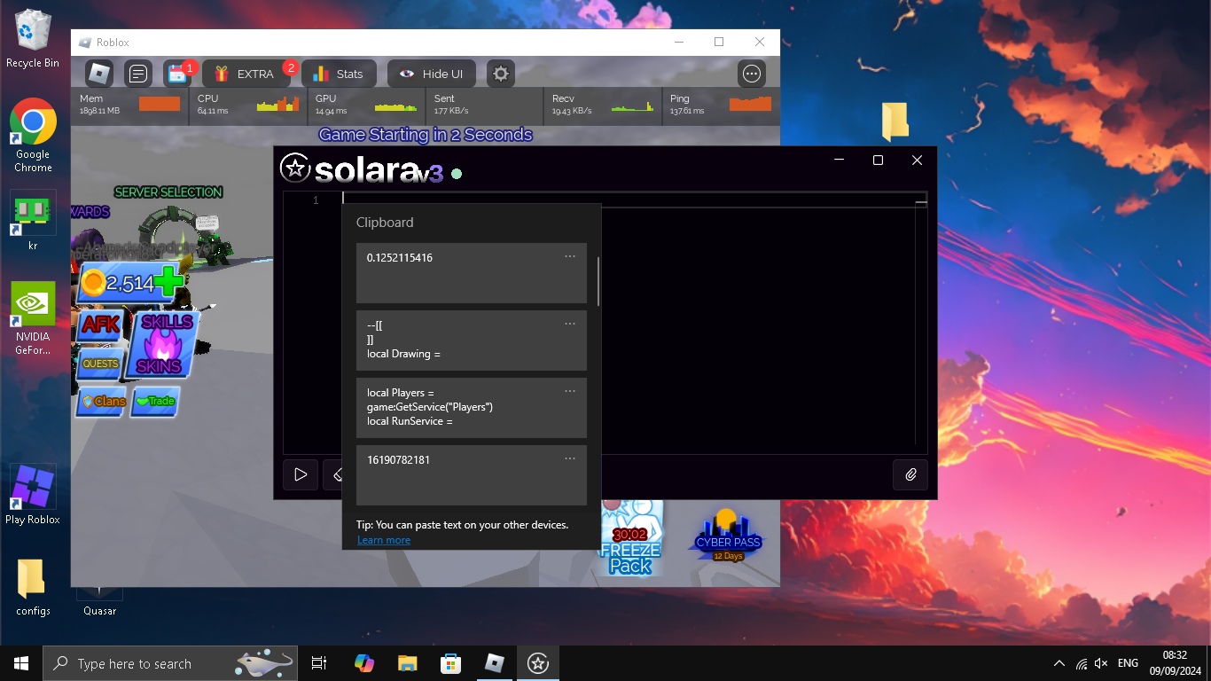Open the Windows Start menu
Viewport: 1211px width, 681px height.
click(21, 663)
